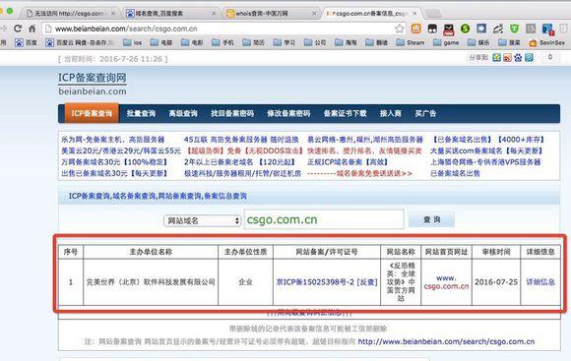Open 找回备案密码 in the navigation bar
Viewport: 571px width, 361px height.
tap(232, 113)
